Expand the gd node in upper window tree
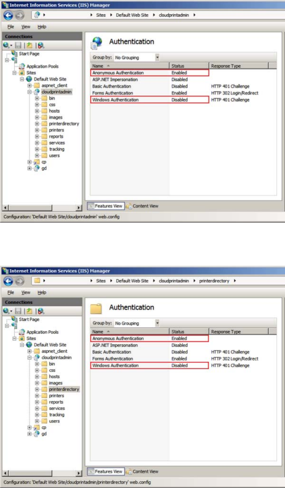Screen dimensions: 285x488 tap(30, 168)
